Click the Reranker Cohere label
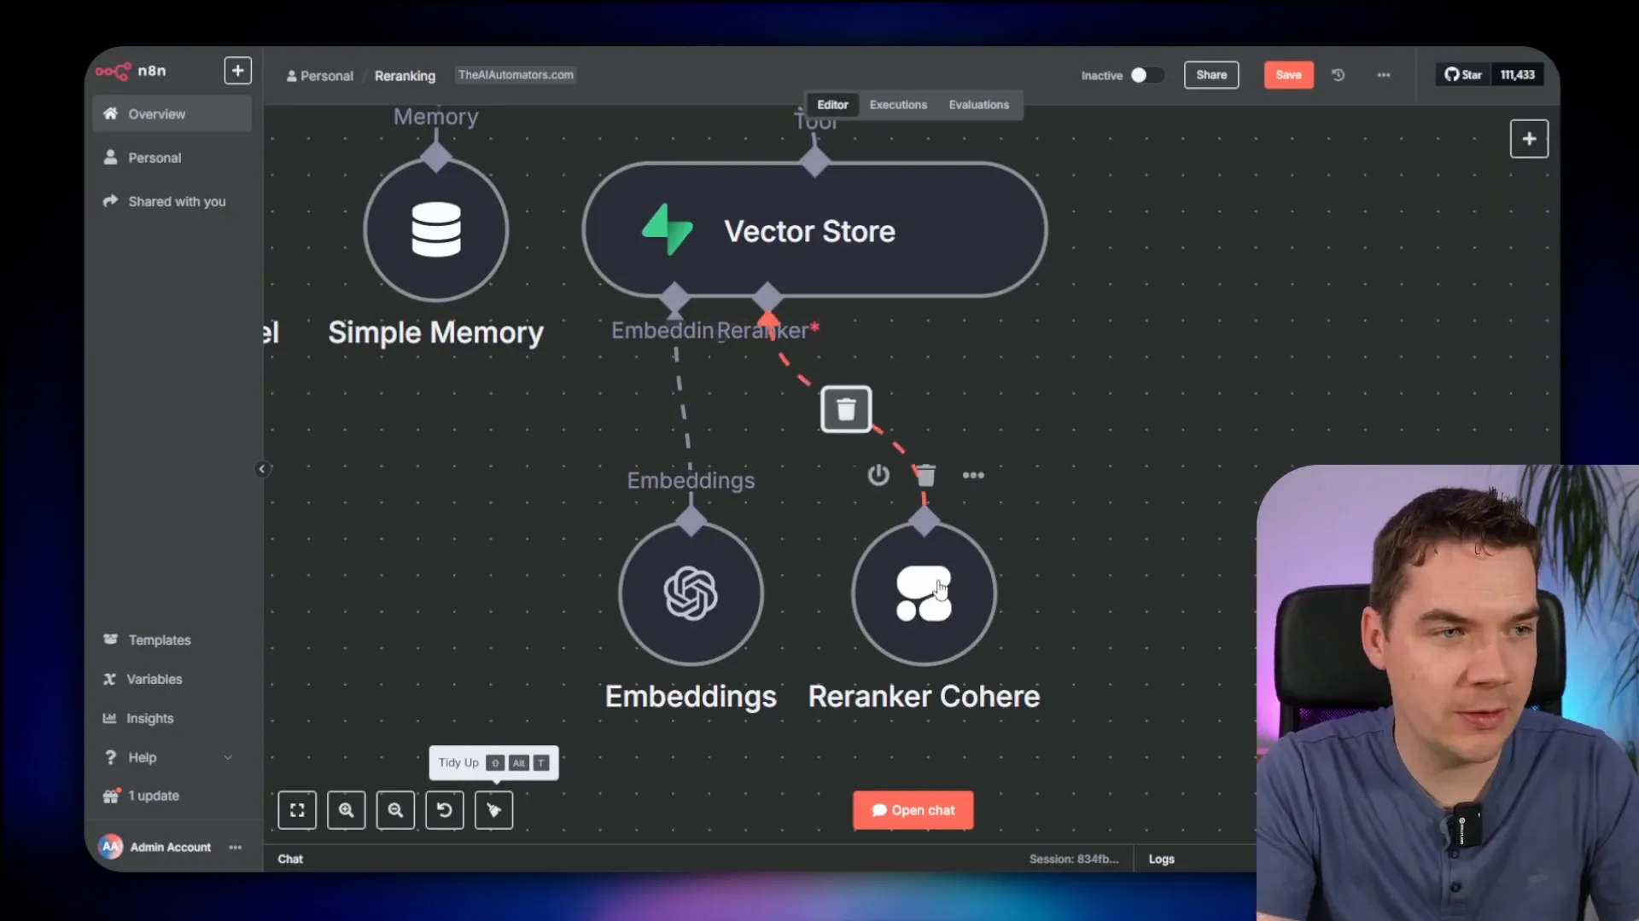Screen dimensions: 1639x921 click(x=924, y=697)
